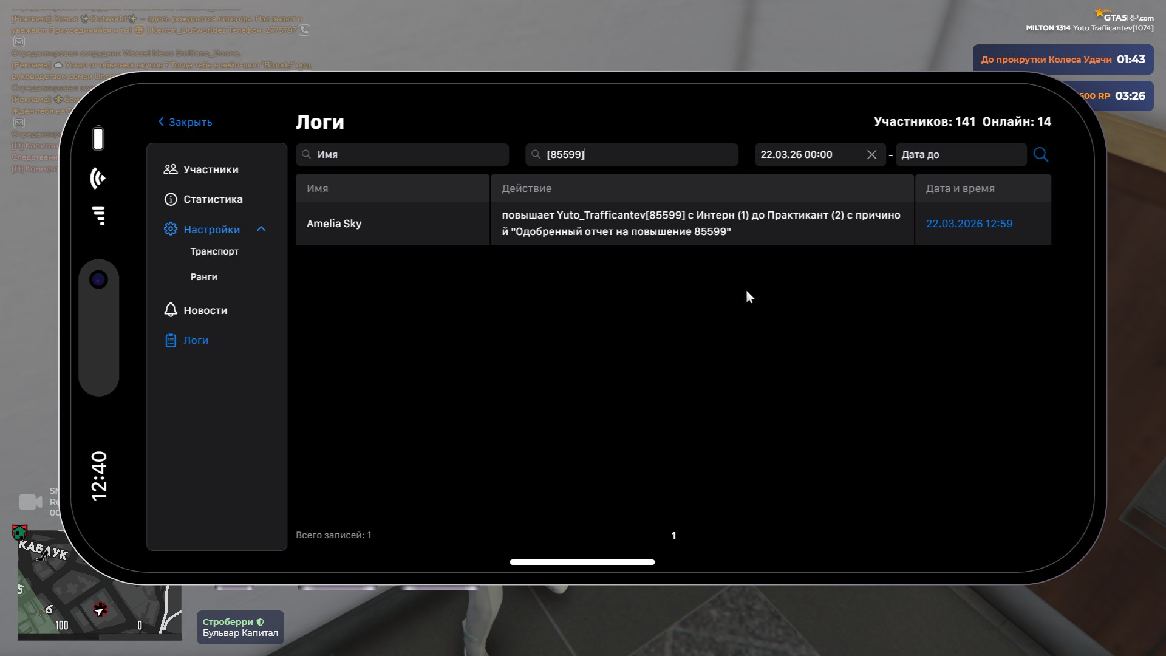Select page number 1 in pagination
1166x656 pixels.
(x=673, y=536)
